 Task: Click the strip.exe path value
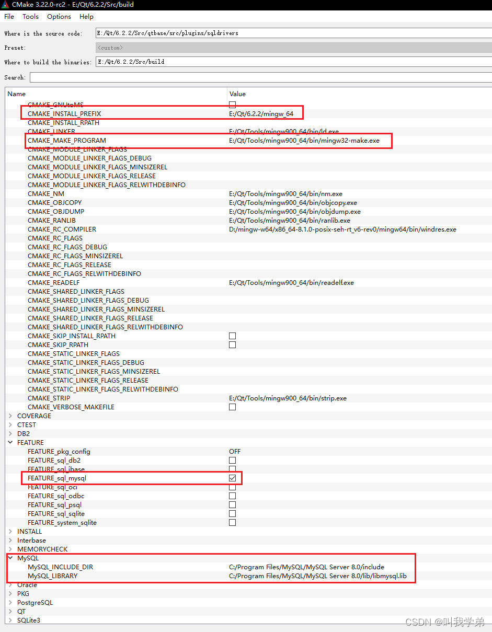pyautogui.click(x=288, y=398)
